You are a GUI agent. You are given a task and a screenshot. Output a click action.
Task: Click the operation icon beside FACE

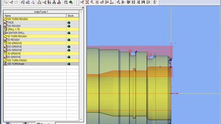click(x=6, y=22)
